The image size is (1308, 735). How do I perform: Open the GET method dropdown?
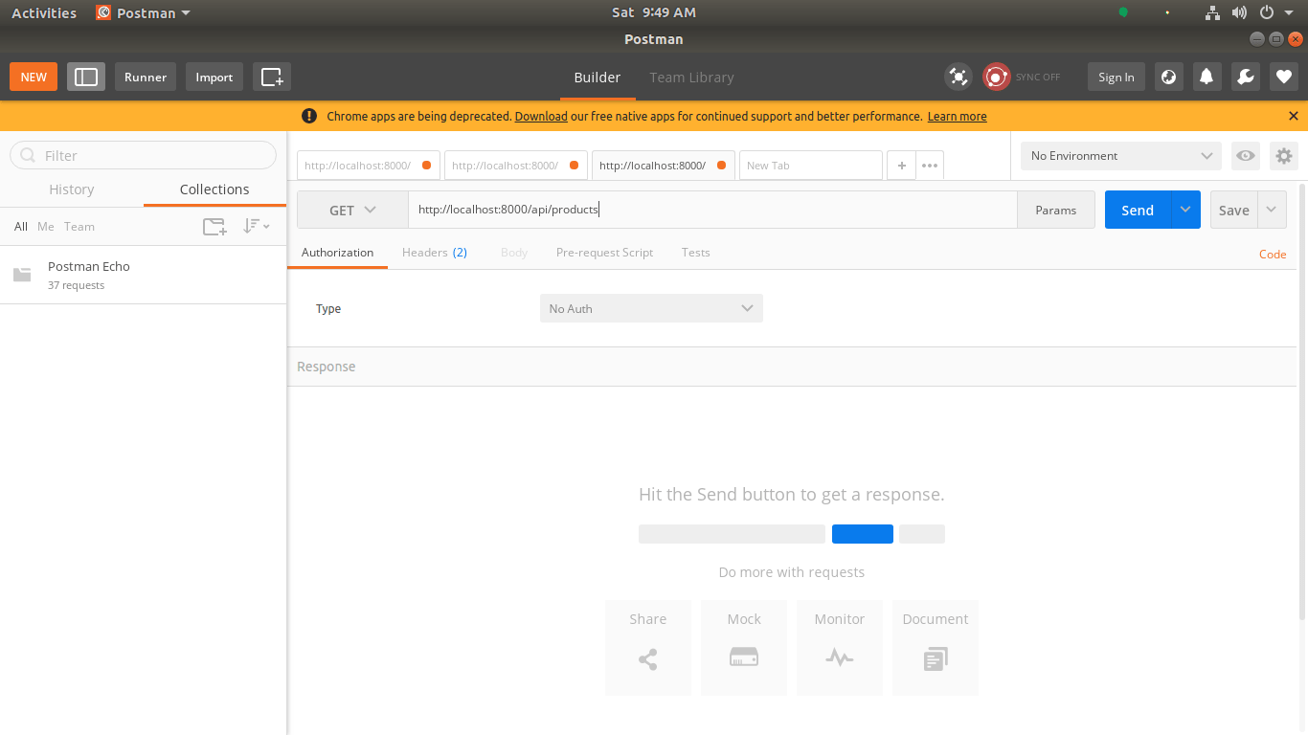[x=352, y=211]
